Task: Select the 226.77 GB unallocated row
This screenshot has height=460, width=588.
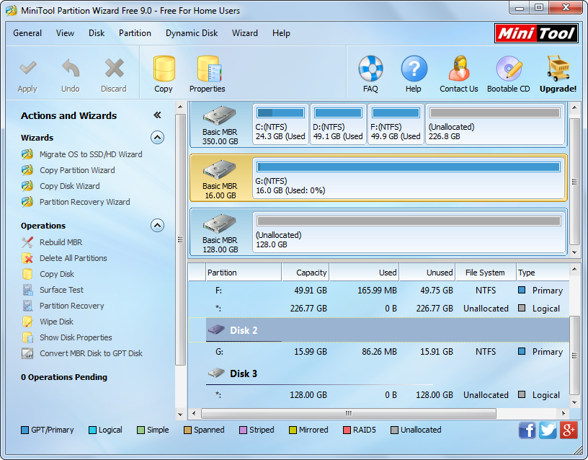Action: click(x=379, y=309)
